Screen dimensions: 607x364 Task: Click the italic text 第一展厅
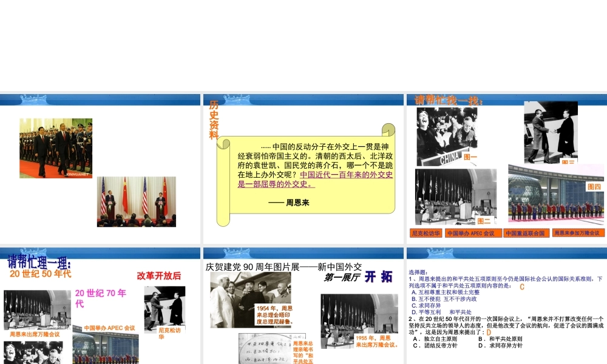342,277
